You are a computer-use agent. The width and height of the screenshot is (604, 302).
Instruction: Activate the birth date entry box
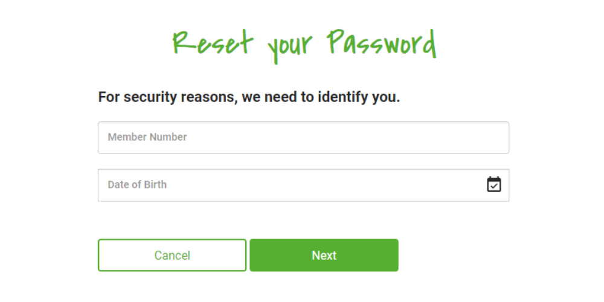[290, 185]
